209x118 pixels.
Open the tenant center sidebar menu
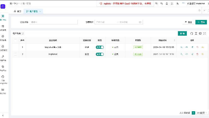click(x=3, y=18)
